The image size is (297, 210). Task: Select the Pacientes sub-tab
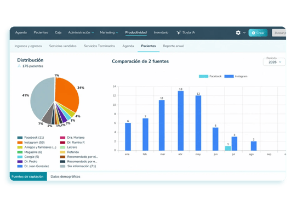148,46
